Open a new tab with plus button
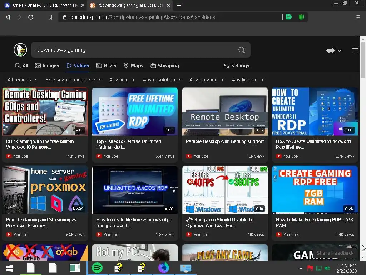The height and width of the screenshot is (275, 366). pyautogui.click(x=179, y=5)
